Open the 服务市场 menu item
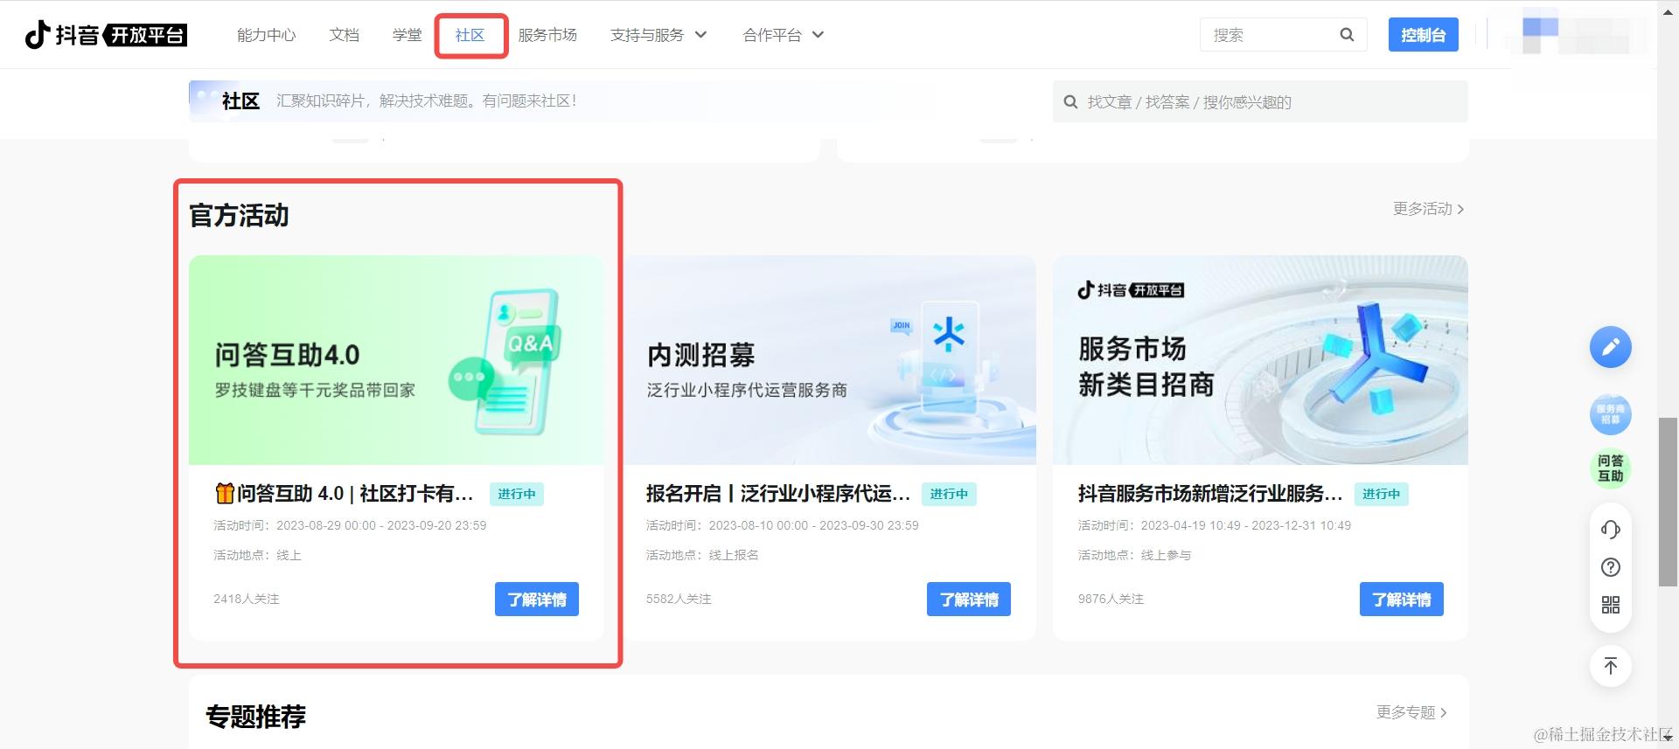Screen dimensions: 1679x749 (547, 35)
